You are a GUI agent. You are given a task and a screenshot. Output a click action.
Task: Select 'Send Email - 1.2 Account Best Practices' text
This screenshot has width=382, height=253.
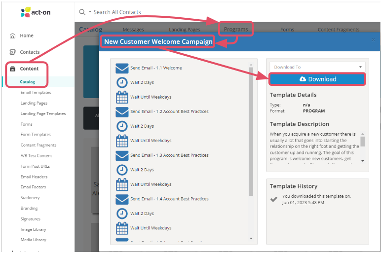point(169,111)
